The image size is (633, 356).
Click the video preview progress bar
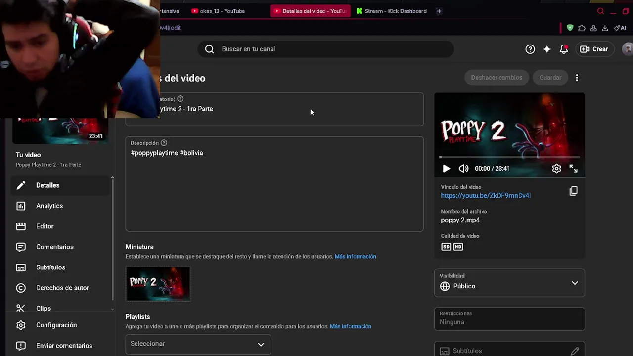click(509, 157)
